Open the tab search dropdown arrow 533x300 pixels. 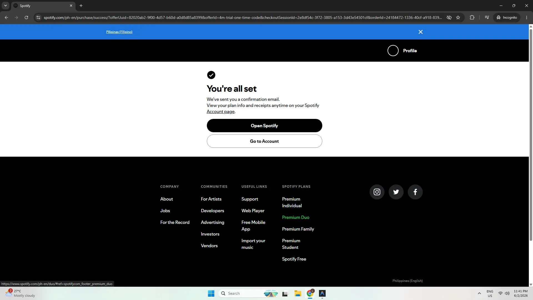[5, 6]
